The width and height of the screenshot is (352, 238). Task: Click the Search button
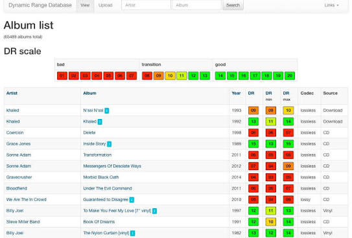coord(233,5)
